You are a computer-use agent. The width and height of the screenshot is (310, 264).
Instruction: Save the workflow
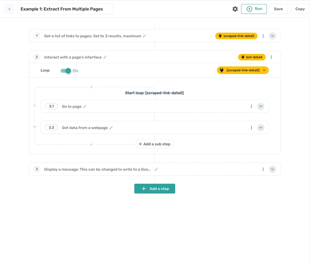click(x=278, y=9)
